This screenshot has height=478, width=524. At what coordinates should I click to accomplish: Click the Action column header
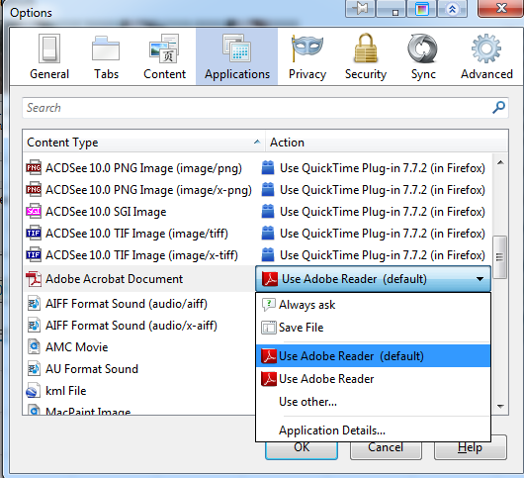tap(387, 143)
